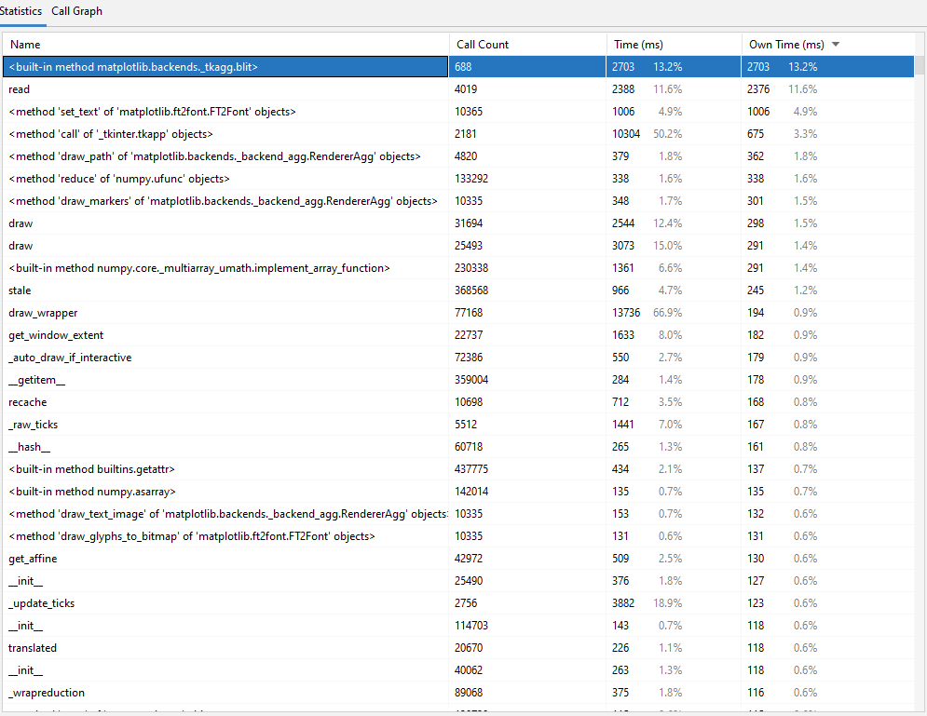Select the __init__ row with 114703 calls

458,626
